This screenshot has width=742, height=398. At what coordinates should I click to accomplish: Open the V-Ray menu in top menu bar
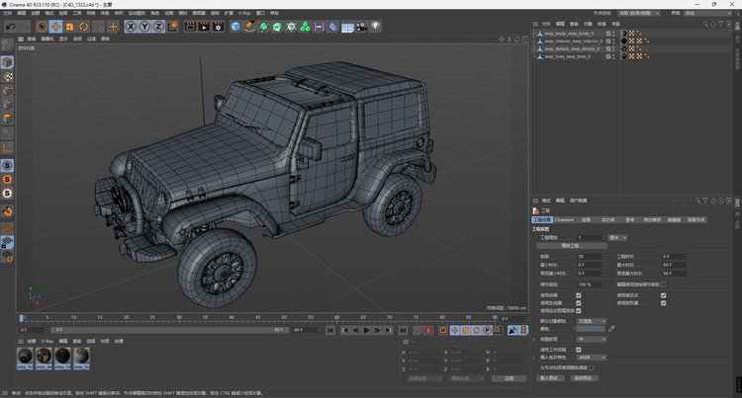click(244, 13)
